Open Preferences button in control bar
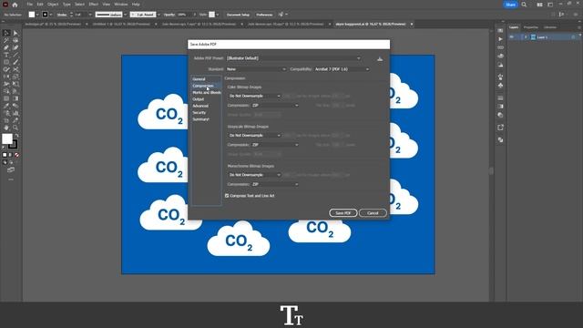Screen dimensions: 583x328 tap(264, 15)
